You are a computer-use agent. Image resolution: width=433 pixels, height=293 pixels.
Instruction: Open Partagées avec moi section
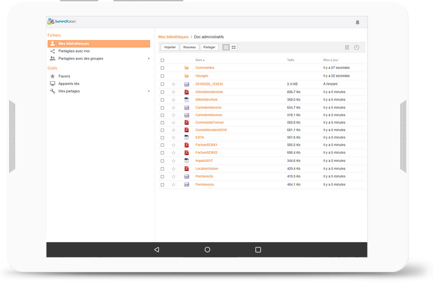(x=74, y=51)
